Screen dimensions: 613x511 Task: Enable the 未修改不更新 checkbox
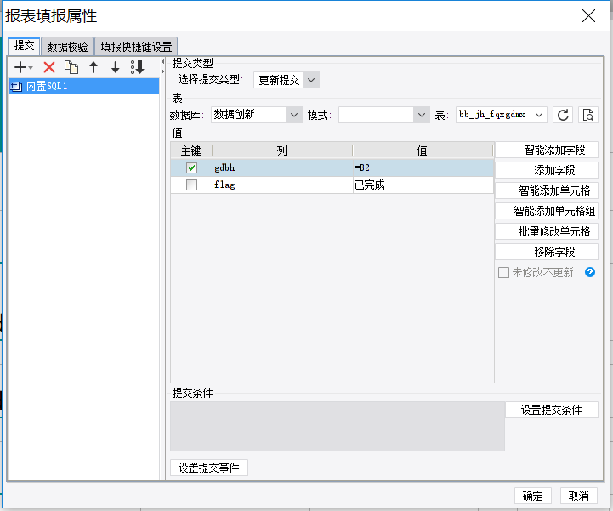[x=503, y=272]
